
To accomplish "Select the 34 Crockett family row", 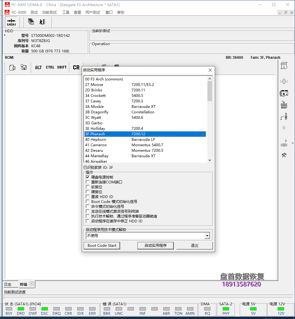I will (x=145, y=96).
